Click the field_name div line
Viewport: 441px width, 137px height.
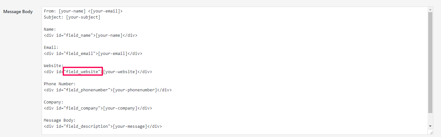(x=91, y=35)
